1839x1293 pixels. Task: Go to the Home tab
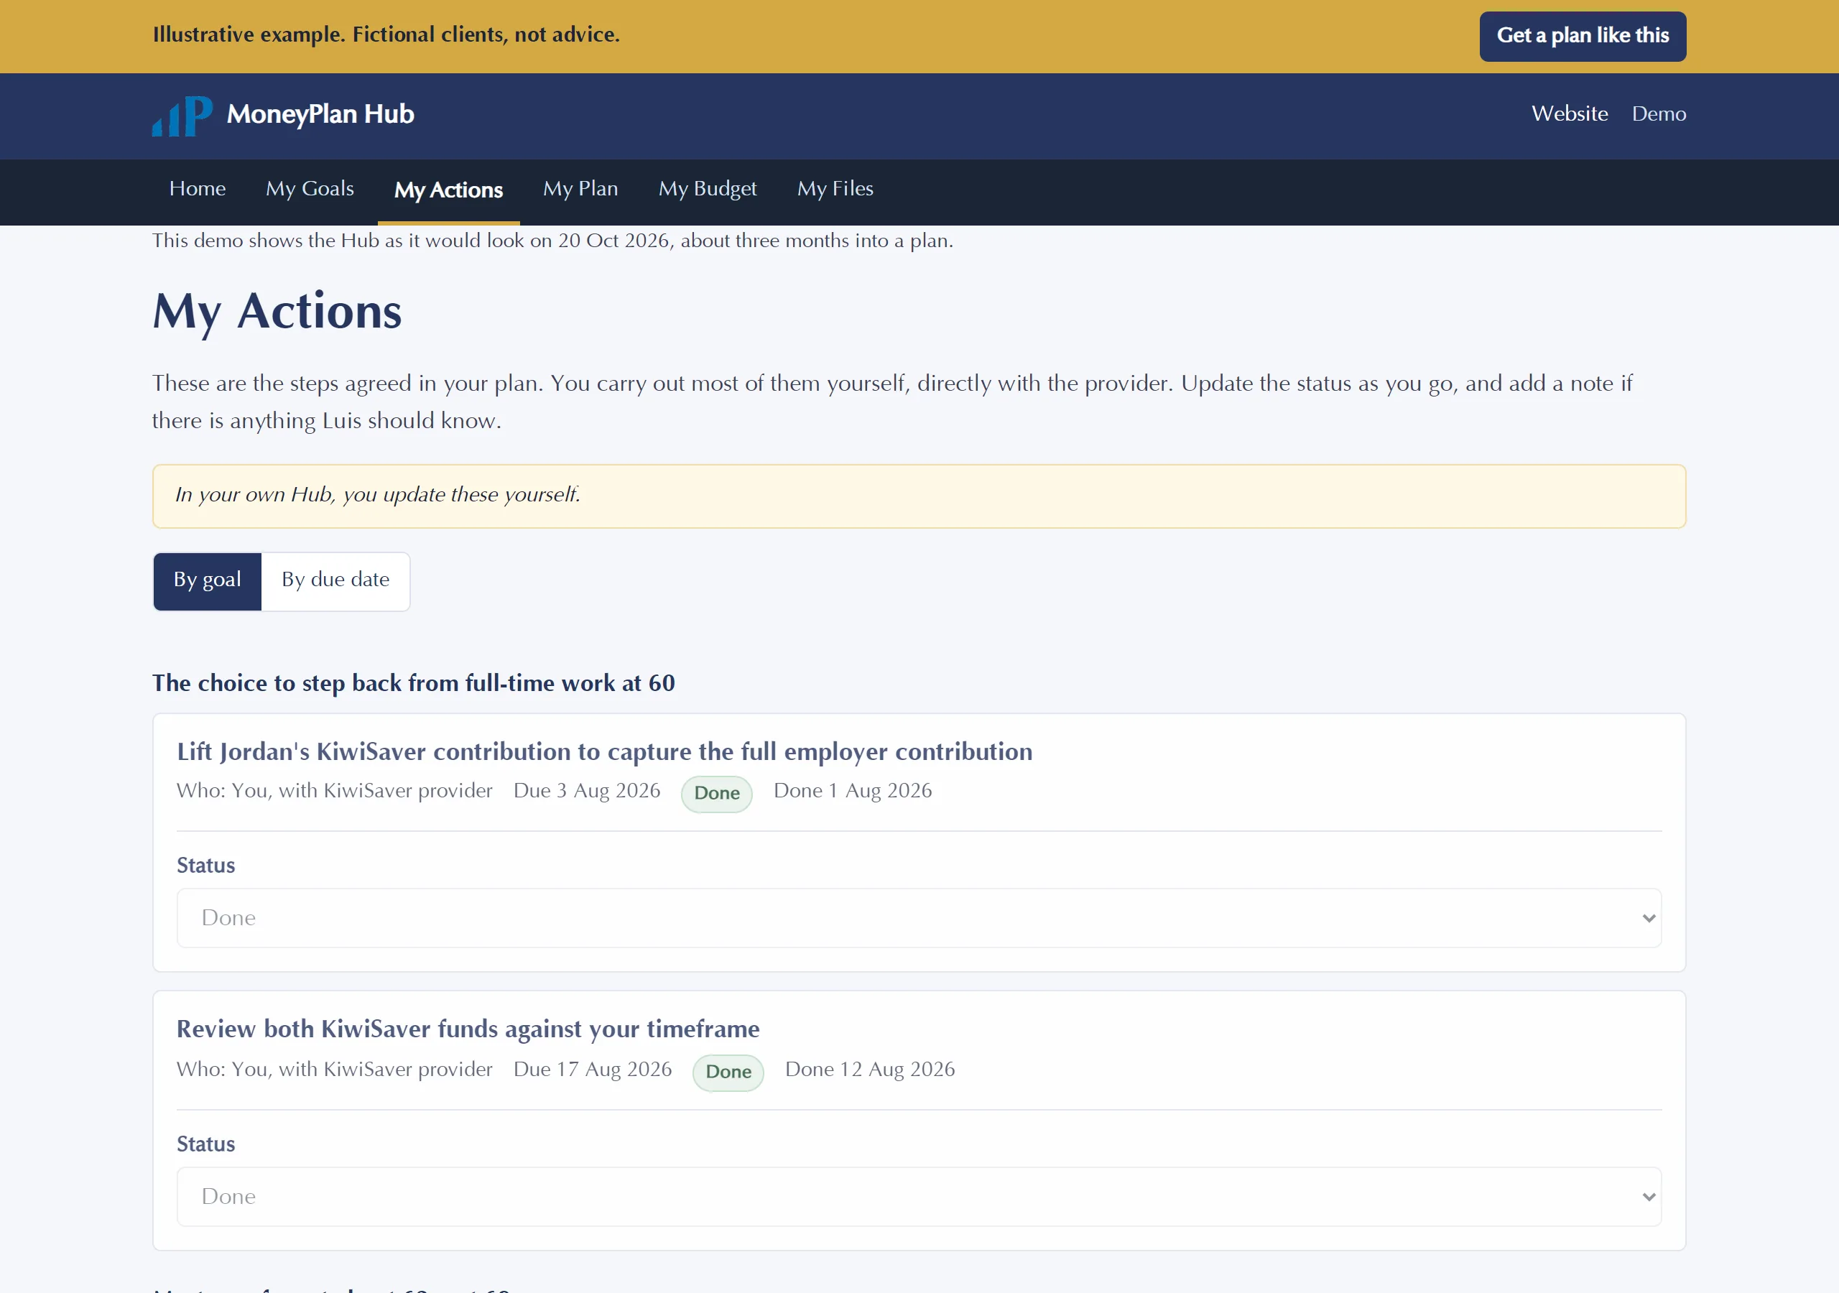[197, 189]
